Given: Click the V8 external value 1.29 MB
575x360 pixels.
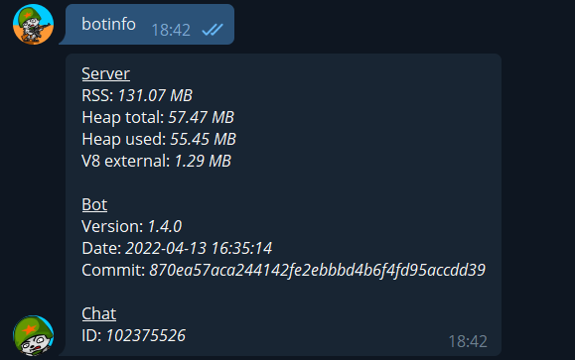Looking at the screenshot, I should coord(203,161).
